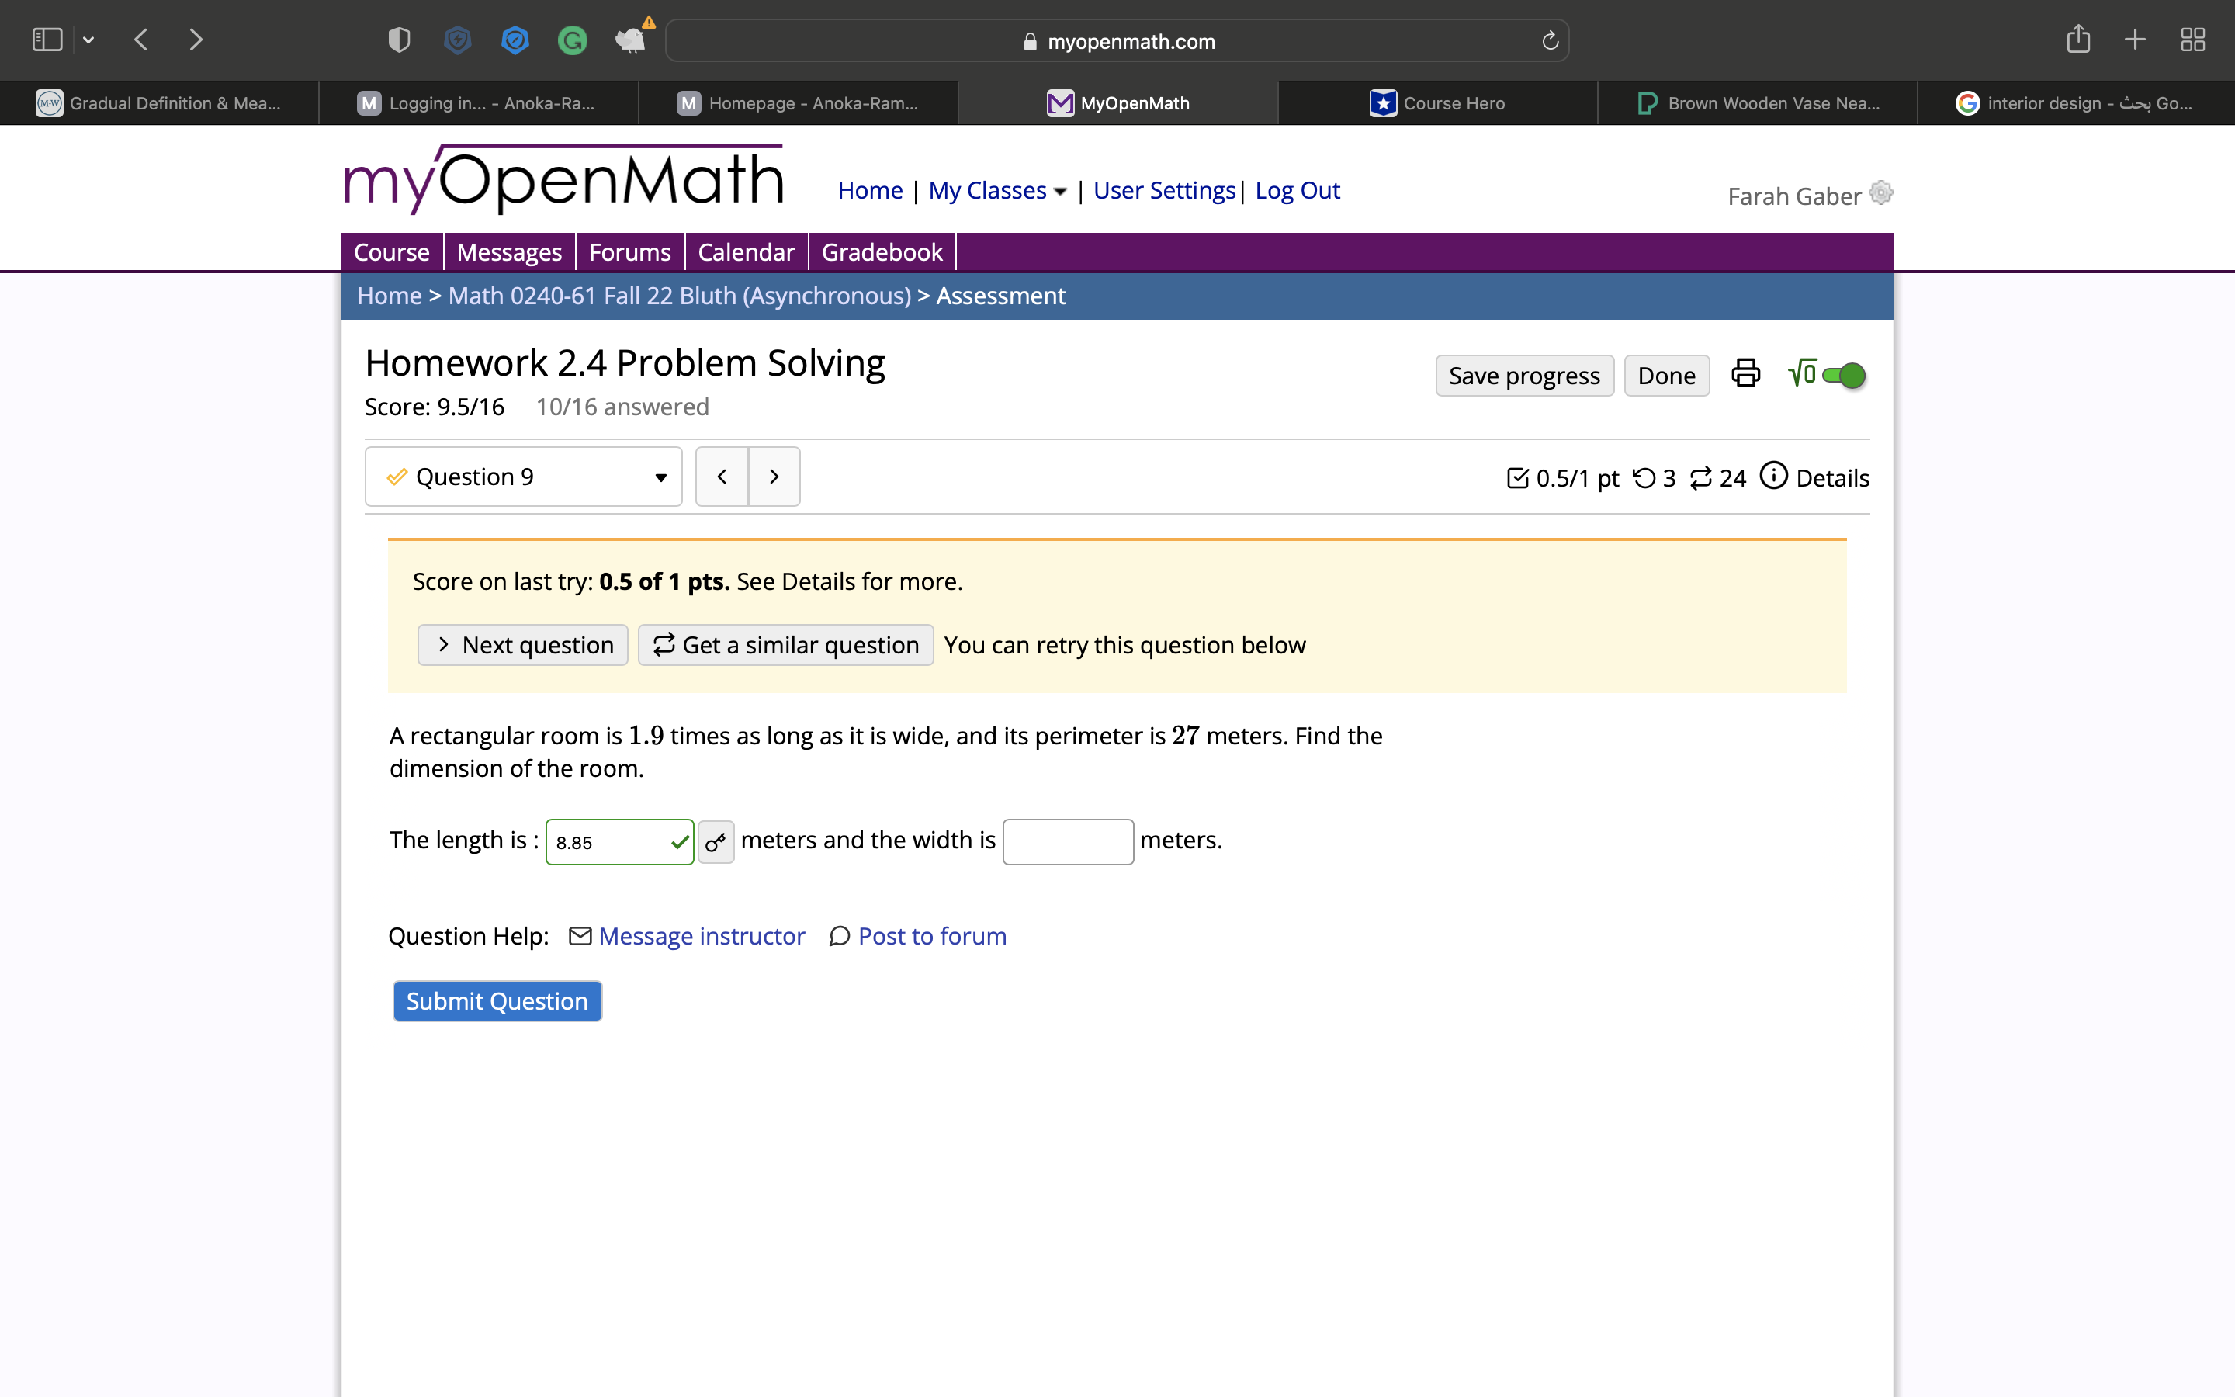Go to the next question arrow

(774, 477)
